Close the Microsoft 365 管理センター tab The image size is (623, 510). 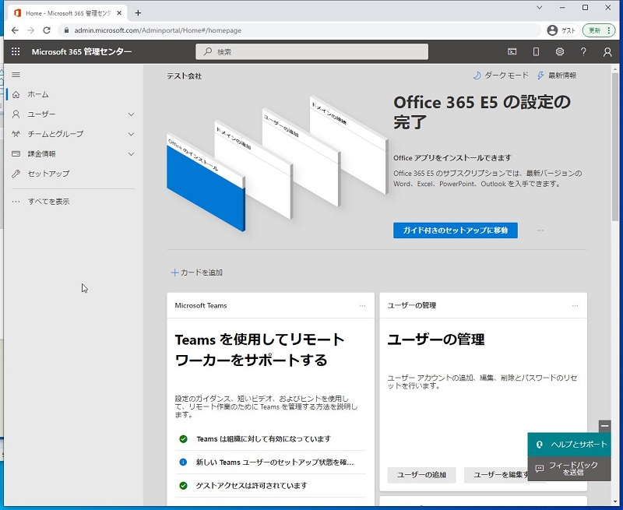click(x=119, y=13)
